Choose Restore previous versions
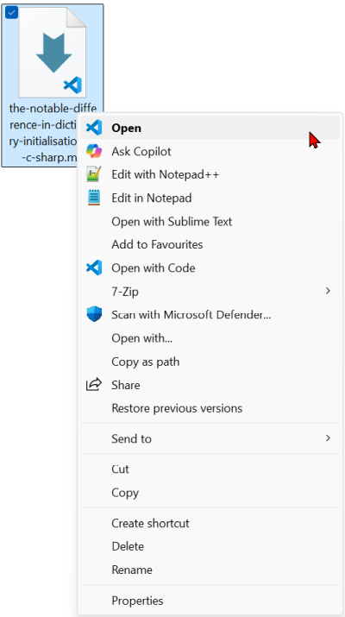 [x=210, y=408]
